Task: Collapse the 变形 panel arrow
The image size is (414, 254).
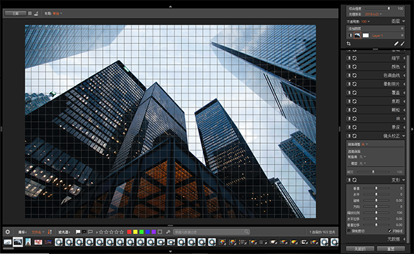Action: click(404, 180)
